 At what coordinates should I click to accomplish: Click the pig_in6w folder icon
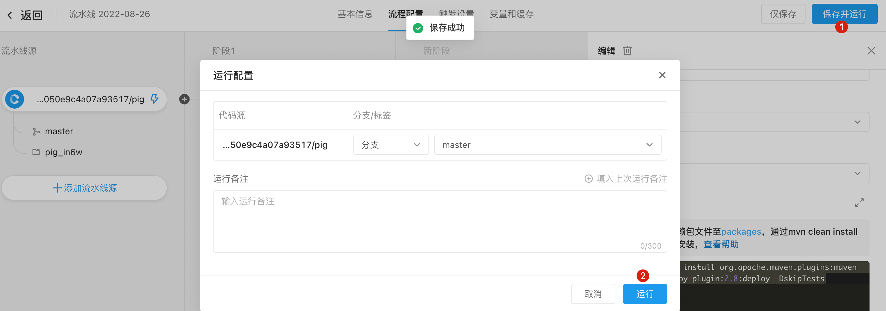point(36,152)
